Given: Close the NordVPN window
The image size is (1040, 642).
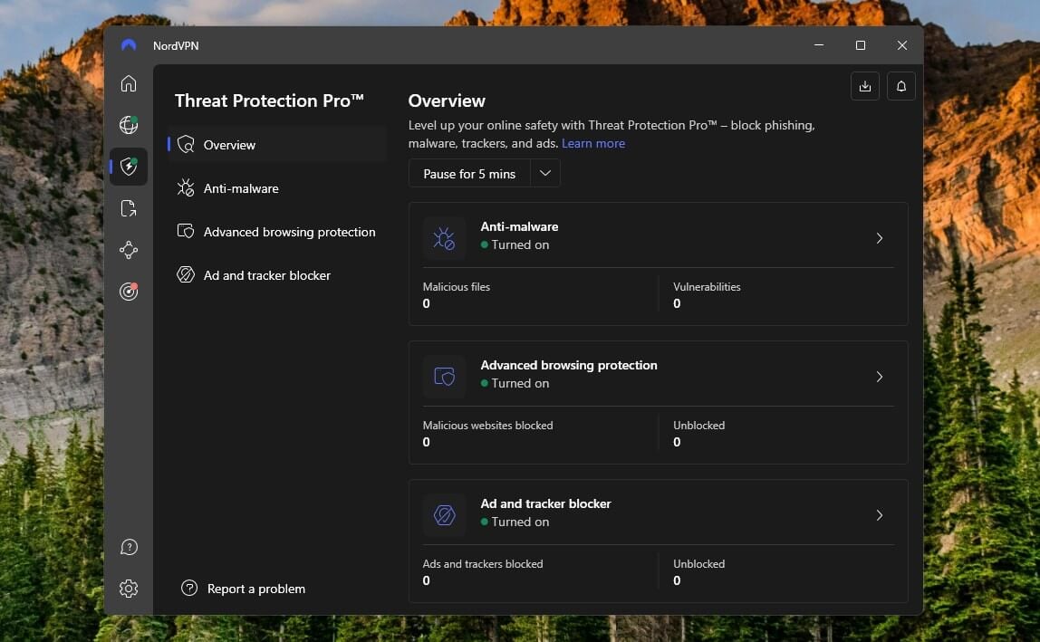Looking at the screenshot, I should click(902, 45).
